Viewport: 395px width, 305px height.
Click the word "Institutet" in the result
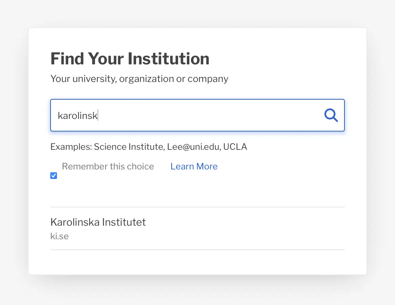[124, 222]
